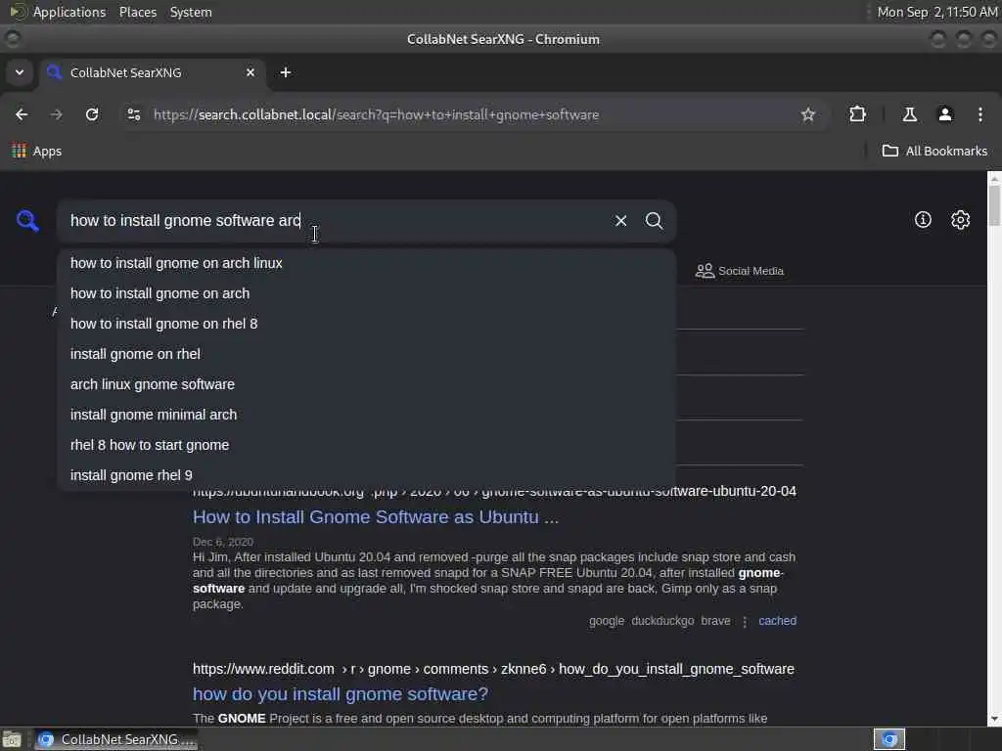Viewport: 1002px width, 751px height.
Task: Open 'how do you install gnome software?' result
Action: click(341, 694)
